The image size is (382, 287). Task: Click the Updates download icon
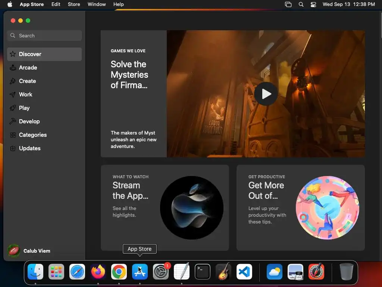coord(13,148)
